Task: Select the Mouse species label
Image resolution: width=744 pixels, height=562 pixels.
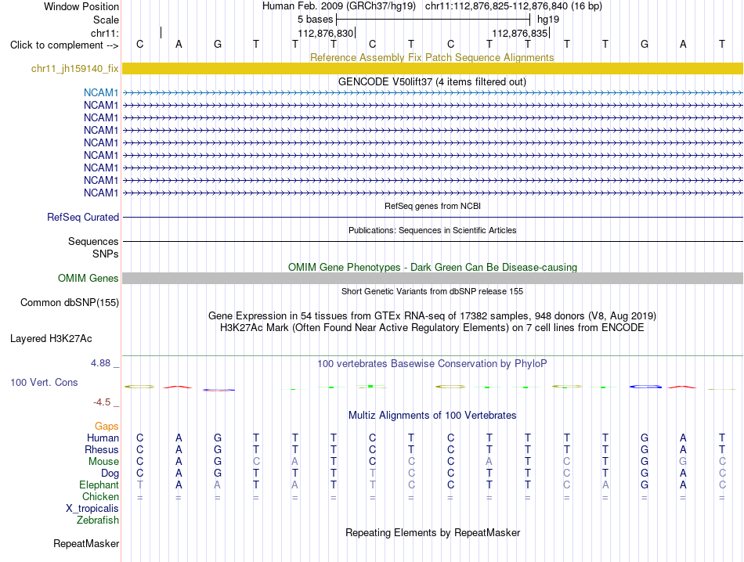Action: tap(103, 462)
